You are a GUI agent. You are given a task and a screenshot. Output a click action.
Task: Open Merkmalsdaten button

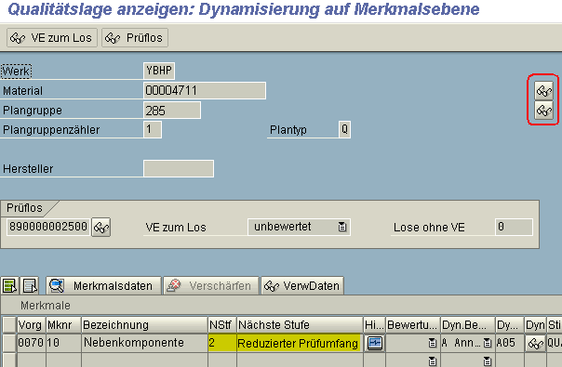[103, 286]
